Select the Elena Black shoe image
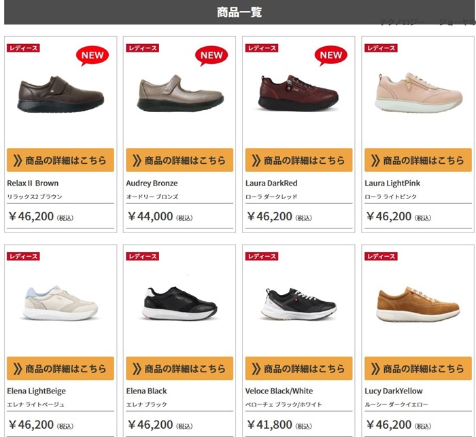476x437 pixels. tap(180, 304)
